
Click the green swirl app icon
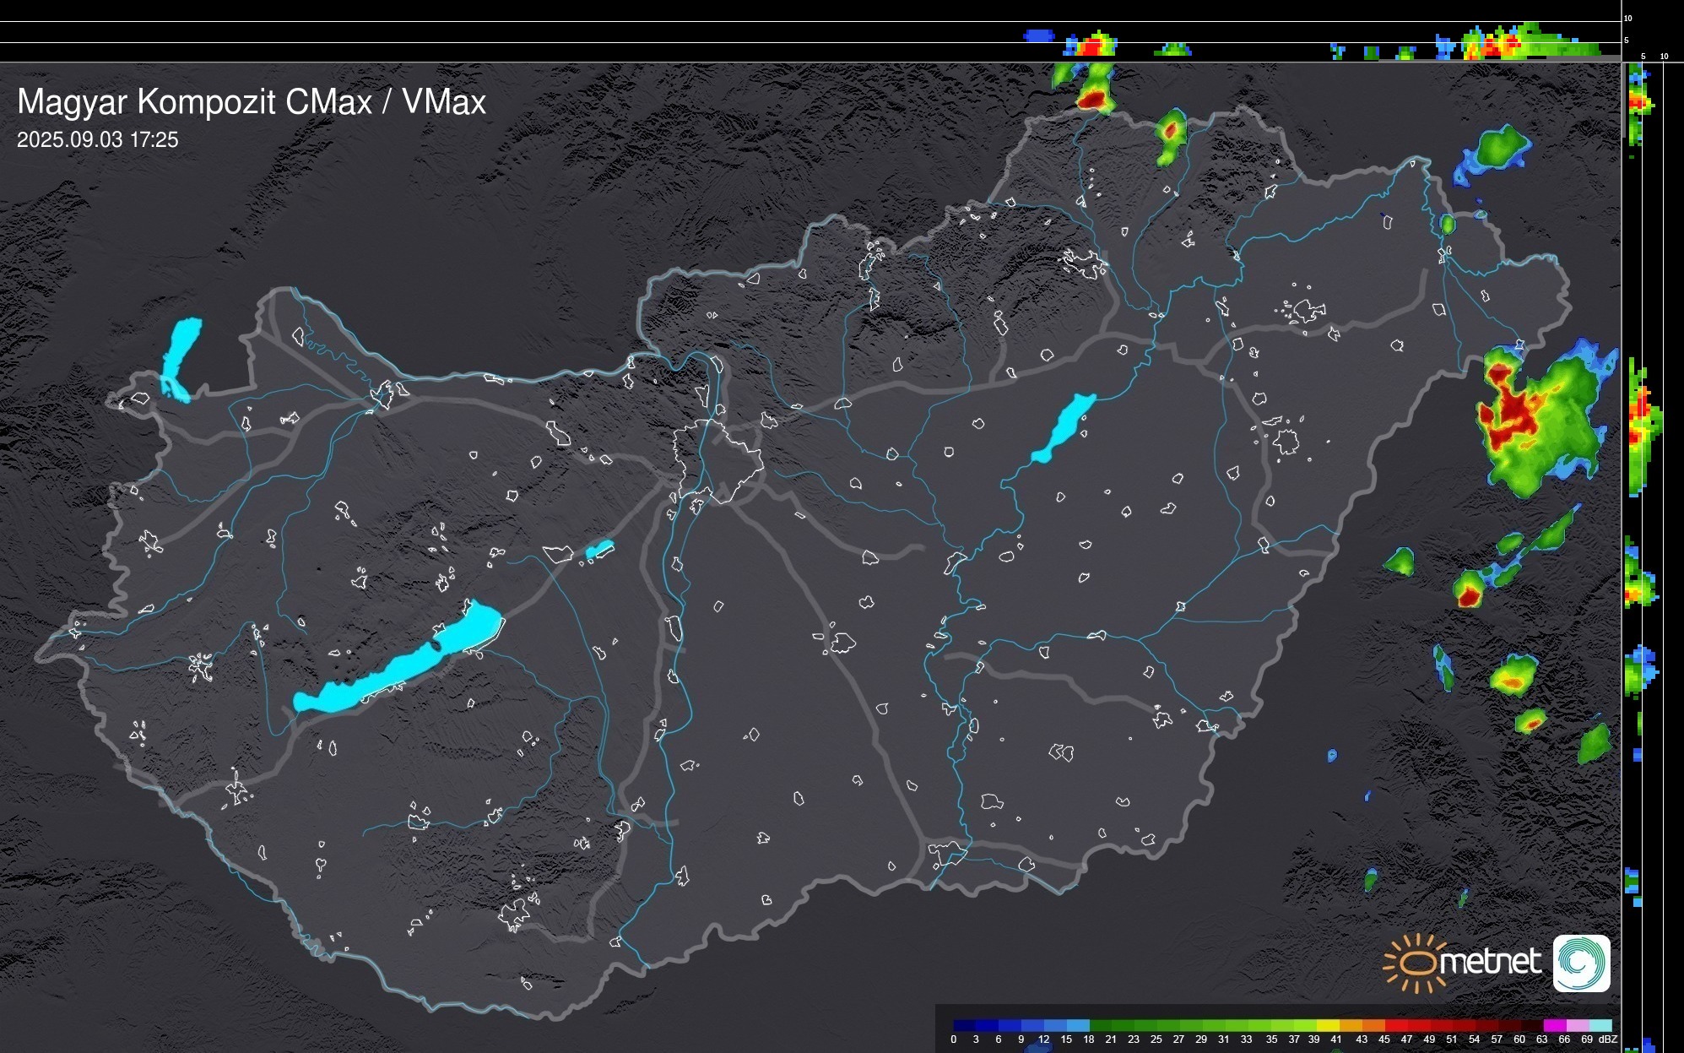(x=1581, y=963)
